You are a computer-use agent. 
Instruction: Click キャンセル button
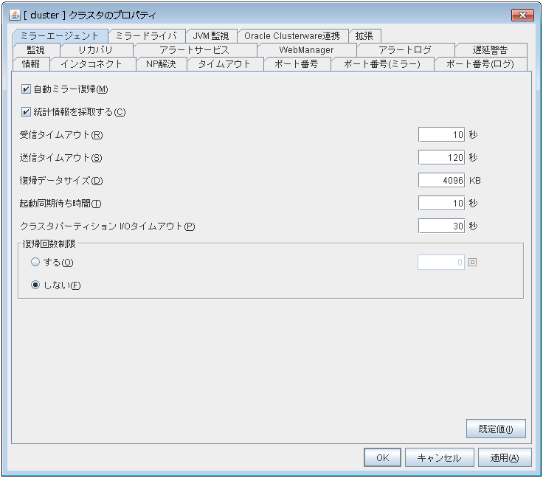click(439, 457)
